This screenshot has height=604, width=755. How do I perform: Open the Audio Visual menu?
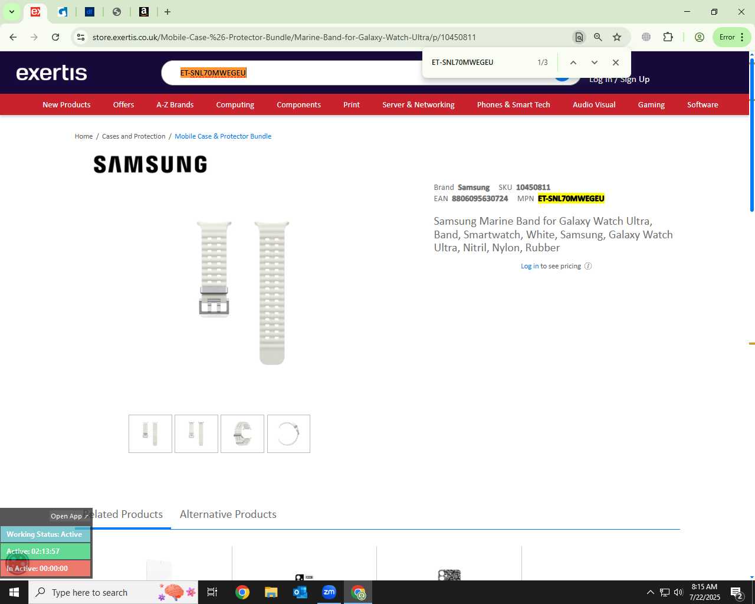coord(594,104)
